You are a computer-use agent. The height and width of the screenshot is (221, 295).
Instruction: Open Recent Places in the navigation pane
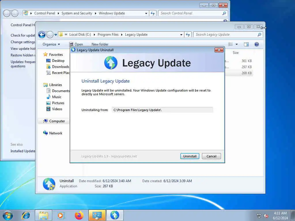click(60, 73)
